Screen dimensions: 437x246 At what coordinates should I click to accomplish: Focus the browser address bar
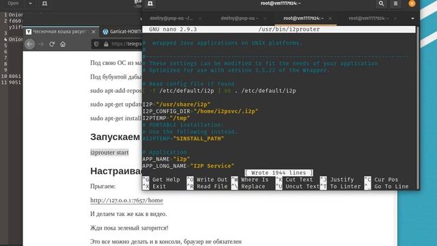(126, 44)
